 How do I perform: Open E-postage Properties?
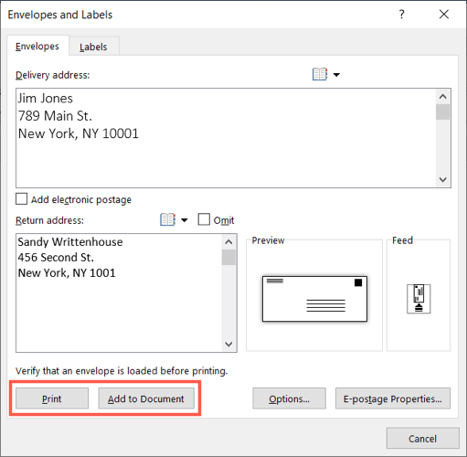click(x=393, y=399)
